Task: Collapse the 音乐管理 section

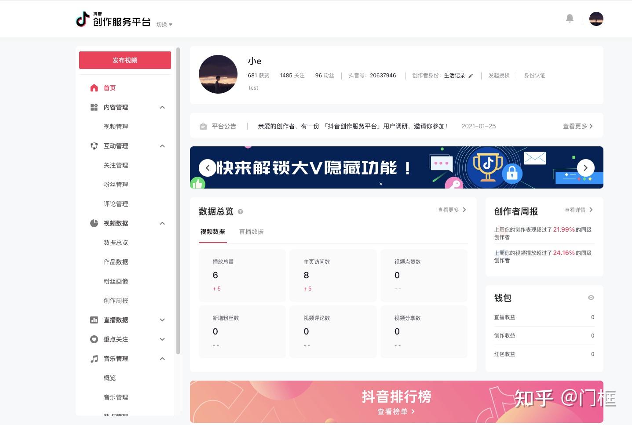Action: [162, 359]
